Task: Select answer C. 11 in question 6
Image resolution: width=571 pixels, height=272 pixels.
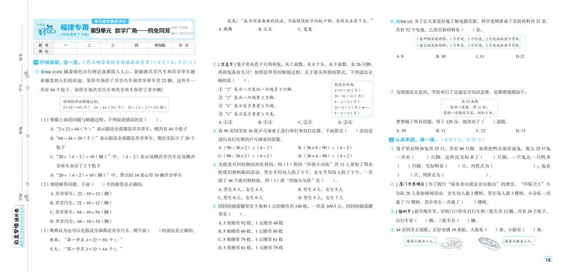Action: click(x=480, y=57)
